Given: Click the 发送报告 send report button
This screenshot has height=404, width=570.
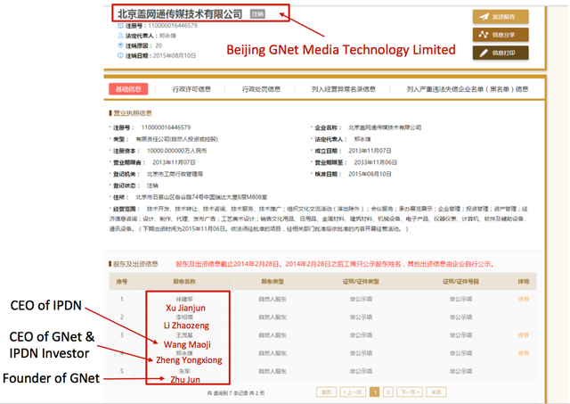Looking at the screenshot, I should [501, 17].
